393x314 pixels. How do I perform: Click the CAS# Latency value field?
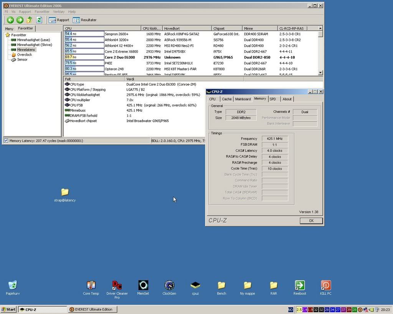275,151
